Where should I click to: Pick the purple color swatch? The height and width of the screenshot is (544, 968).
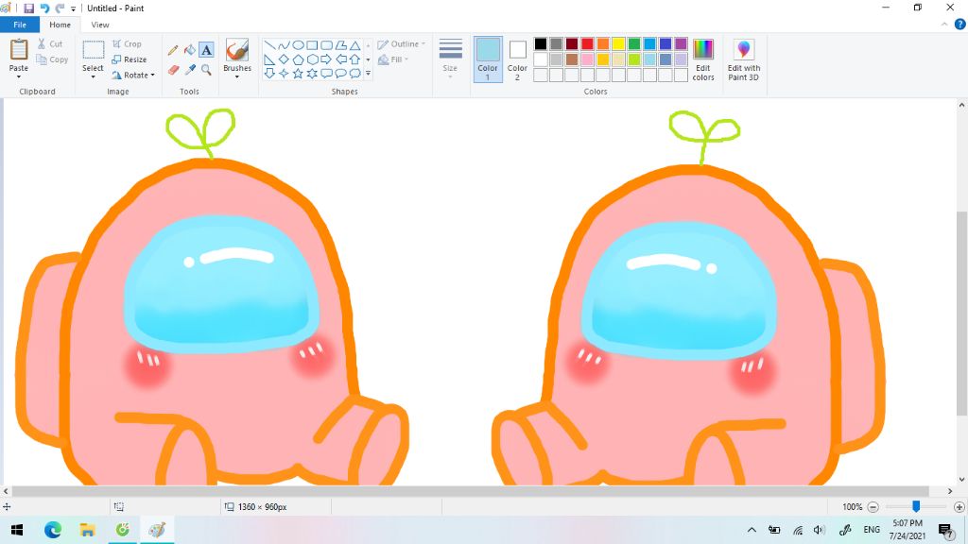pos(681,43)
